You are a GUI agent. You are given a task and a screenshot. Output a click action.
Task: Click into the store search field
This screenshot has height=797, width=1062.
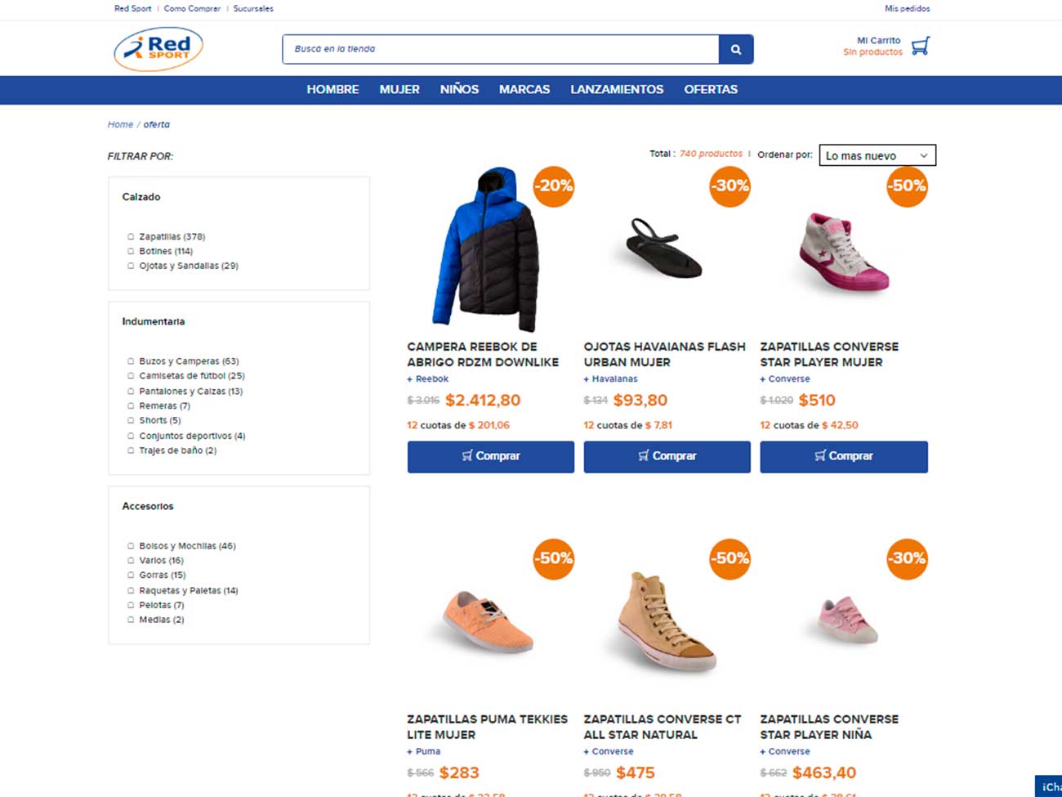(500, 49)
